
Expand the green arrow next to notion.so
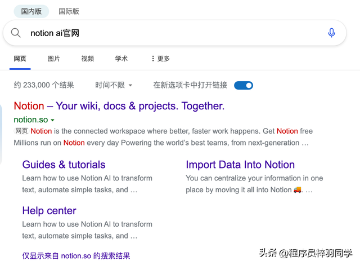pos(52,120)
